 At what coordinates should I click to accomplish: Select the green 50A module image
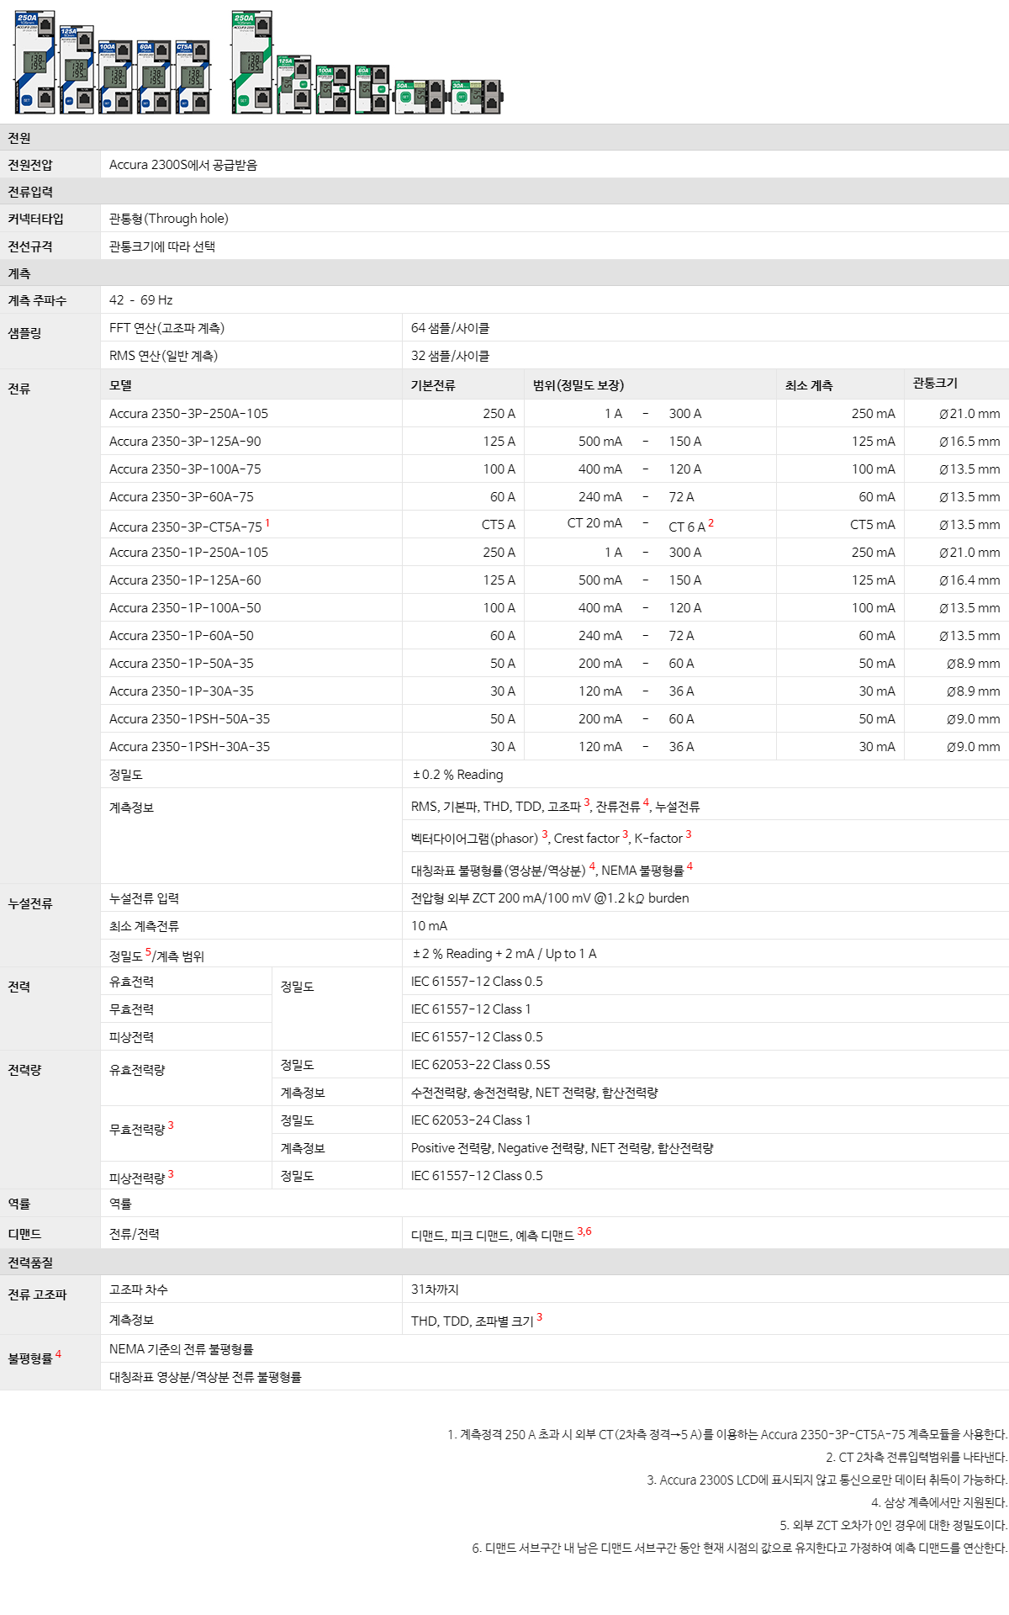[420, 97]
